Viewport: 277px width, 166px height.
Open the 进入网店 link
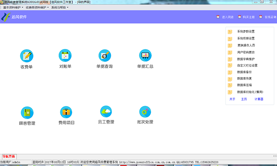coord(228,17)
